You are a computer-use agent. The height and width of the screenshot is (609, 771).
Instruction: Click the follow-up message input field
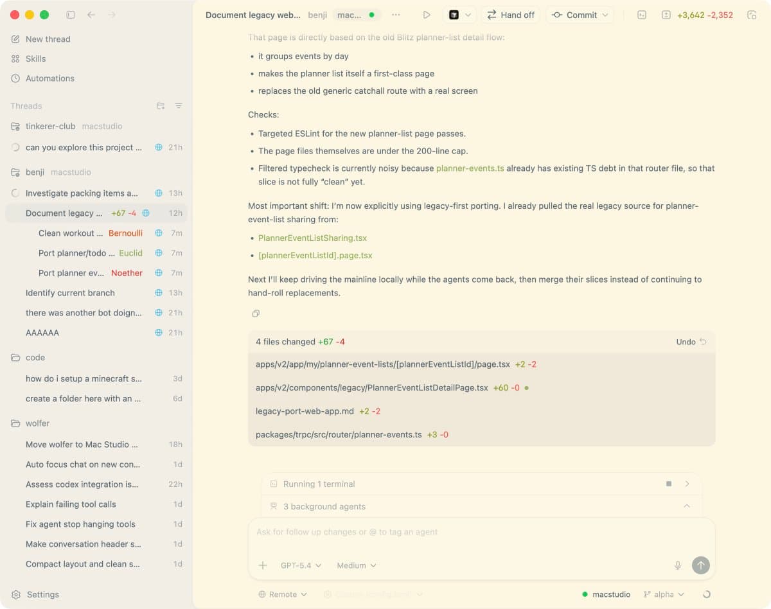[450, 532]
